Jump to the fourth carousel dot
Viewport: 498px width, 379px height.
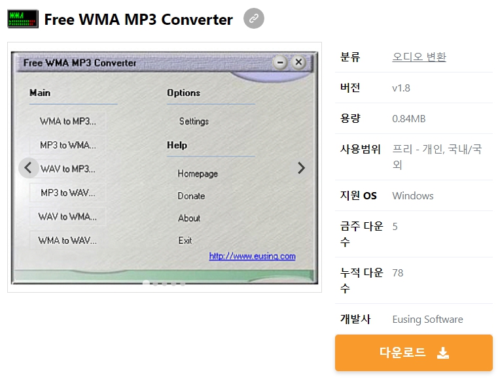[x=173, y=284]
